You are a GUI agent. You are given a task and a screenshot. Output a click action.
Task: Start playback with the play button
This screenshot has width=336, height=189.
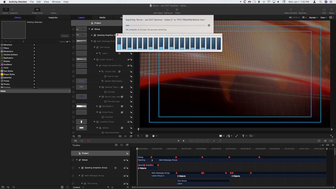click(184, 141)
